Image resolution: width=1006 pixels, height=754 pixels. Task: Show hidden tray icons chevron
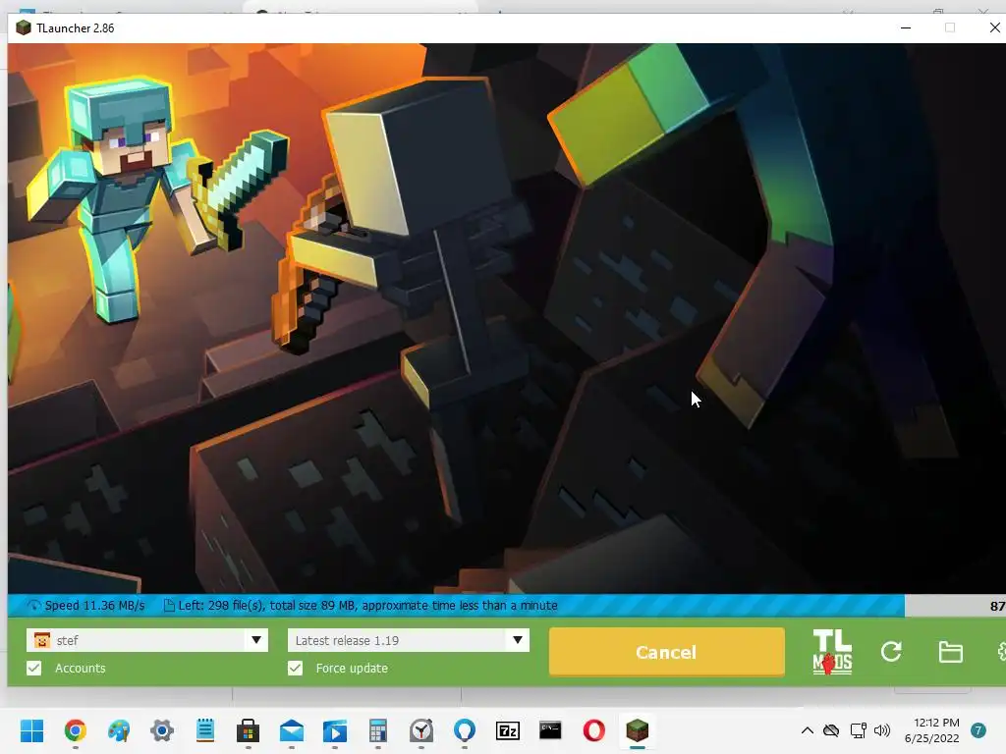pos(808,730)
